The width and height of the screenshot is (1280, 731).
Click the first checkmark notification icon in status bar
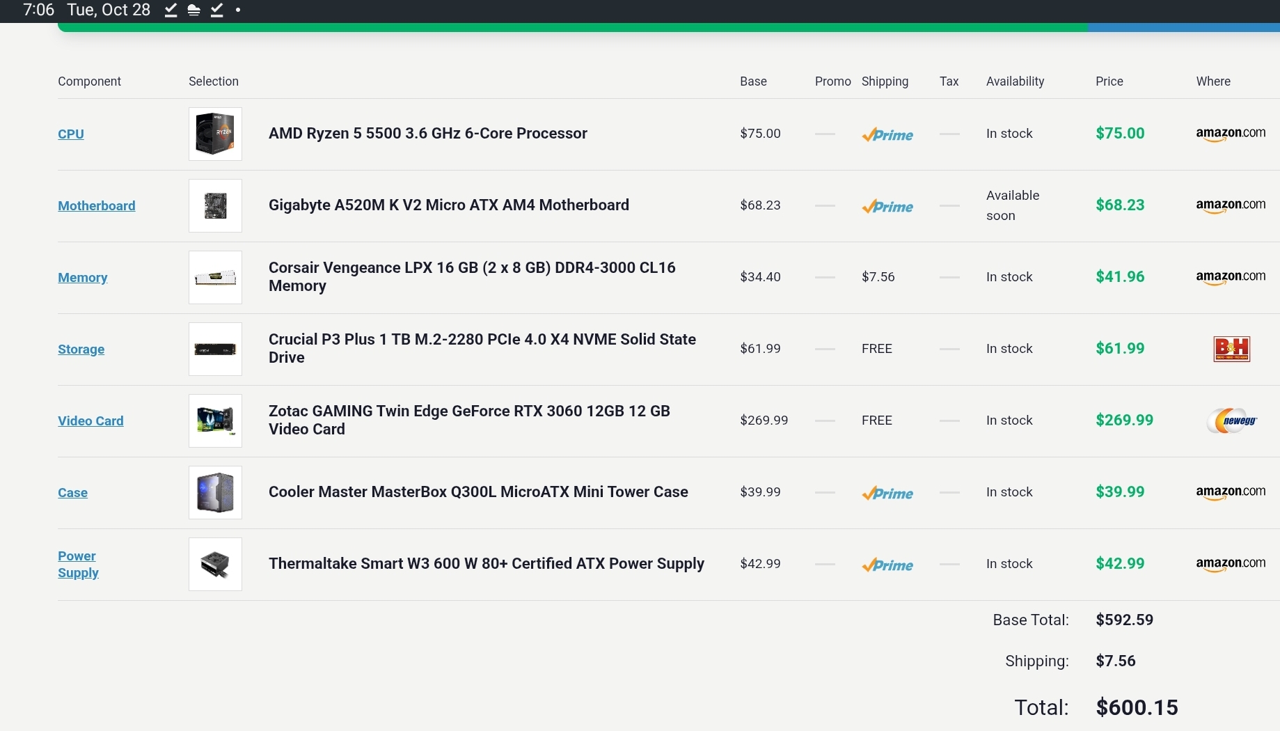[171, 10]
